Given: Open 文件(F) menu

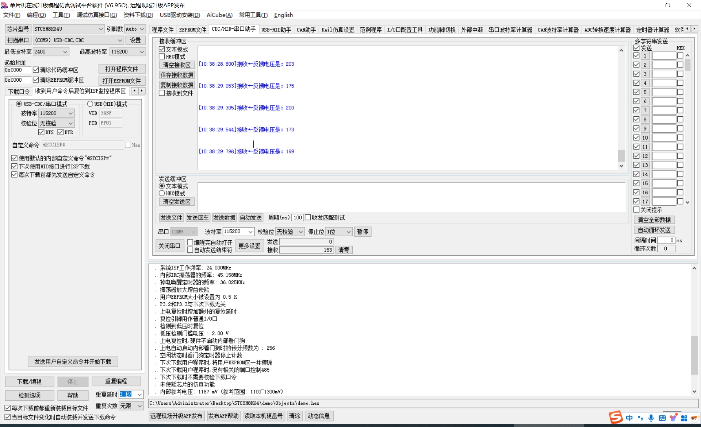Looking at the screenshot, I should tap(12, 15).
